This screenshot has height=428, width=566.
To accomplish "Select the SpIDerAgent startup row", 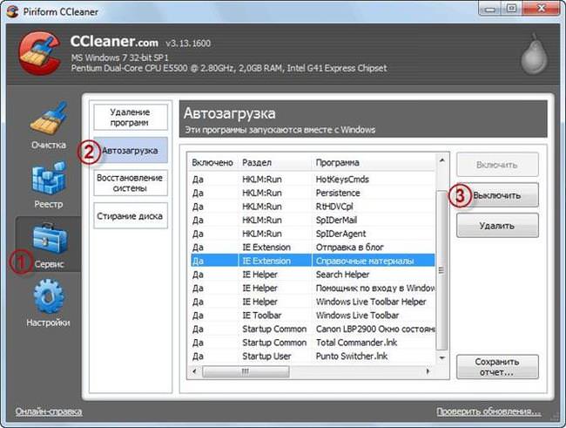I will [313, 234].
